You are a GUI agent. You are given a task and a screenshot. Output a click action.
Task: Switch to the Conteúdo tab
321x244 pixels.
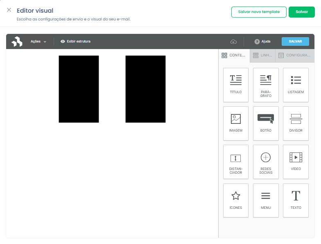(x=234, y=56)
